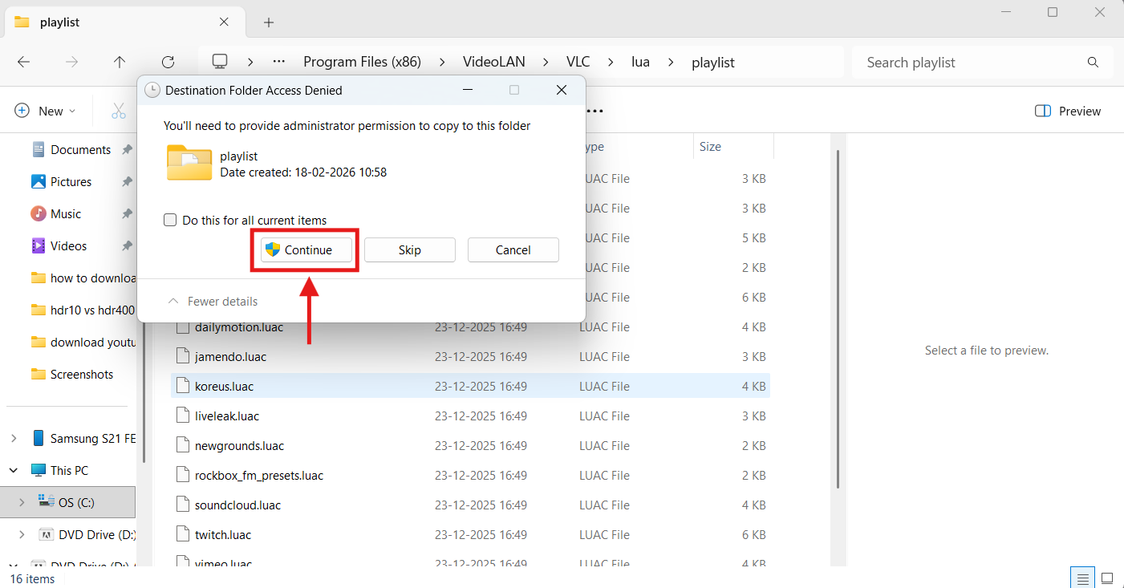Navigate up to the parent lua folder

tap(120, 62)
